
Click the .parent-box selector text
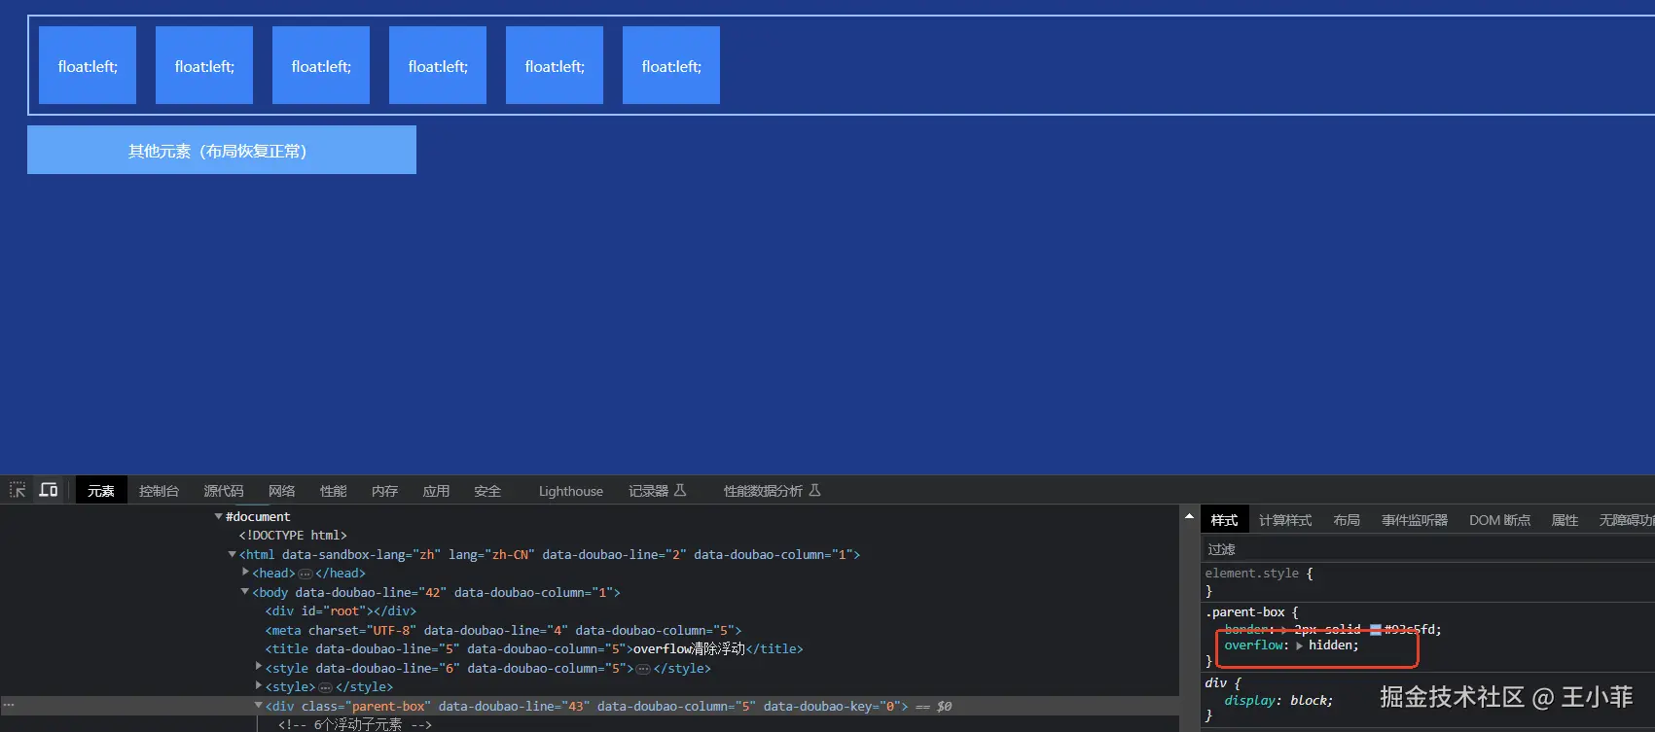(1245, 612)
